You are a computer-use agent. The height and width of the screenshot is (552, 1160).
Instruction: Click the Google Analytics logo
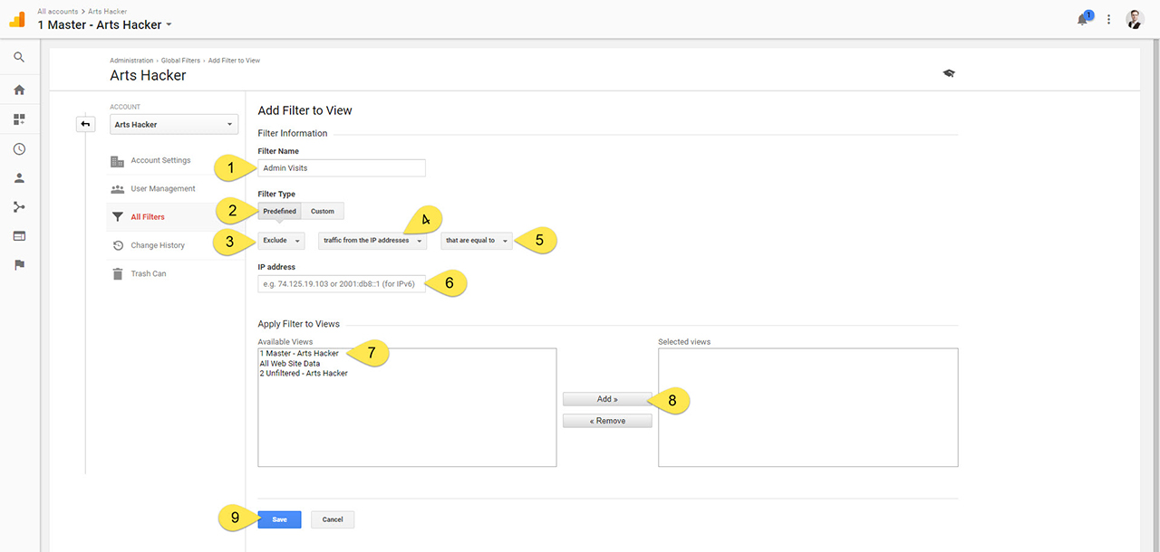[17, 19]
